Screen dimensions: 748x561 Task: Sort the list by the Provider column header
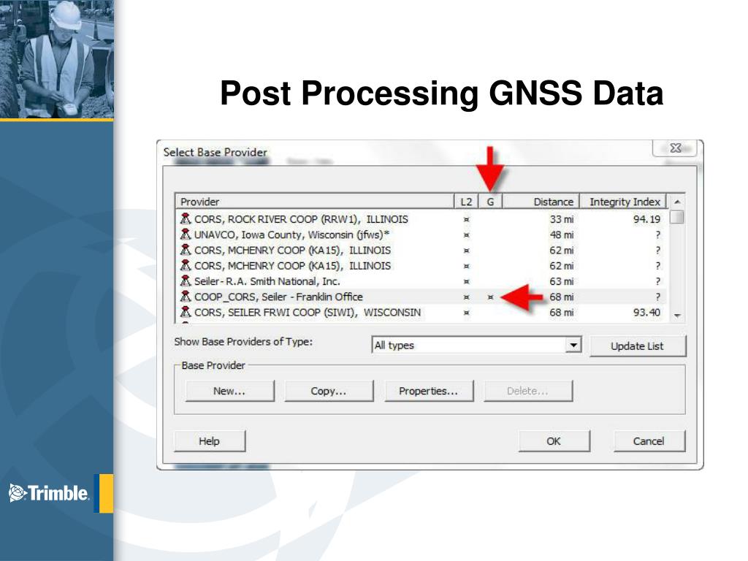(314, 202)
